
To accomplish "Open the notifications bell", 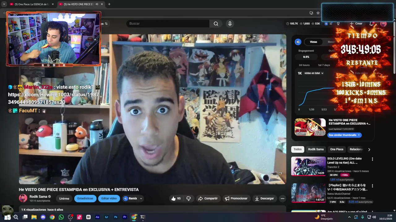I will click(x=372, y=24).
